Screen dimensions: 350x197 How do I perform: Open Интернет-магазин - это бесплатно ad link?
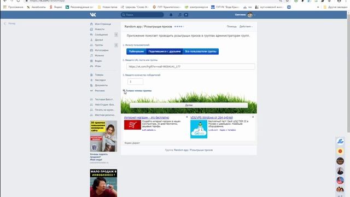tap(147, 118)
